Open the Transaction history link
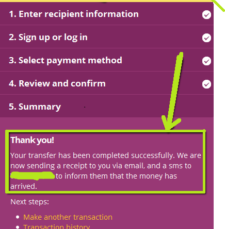Image resolution: width=225 pixels, height=229 pixels. (56, 227)
